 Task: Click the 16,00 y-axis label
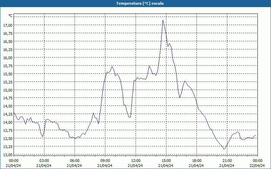pos(8,57)
